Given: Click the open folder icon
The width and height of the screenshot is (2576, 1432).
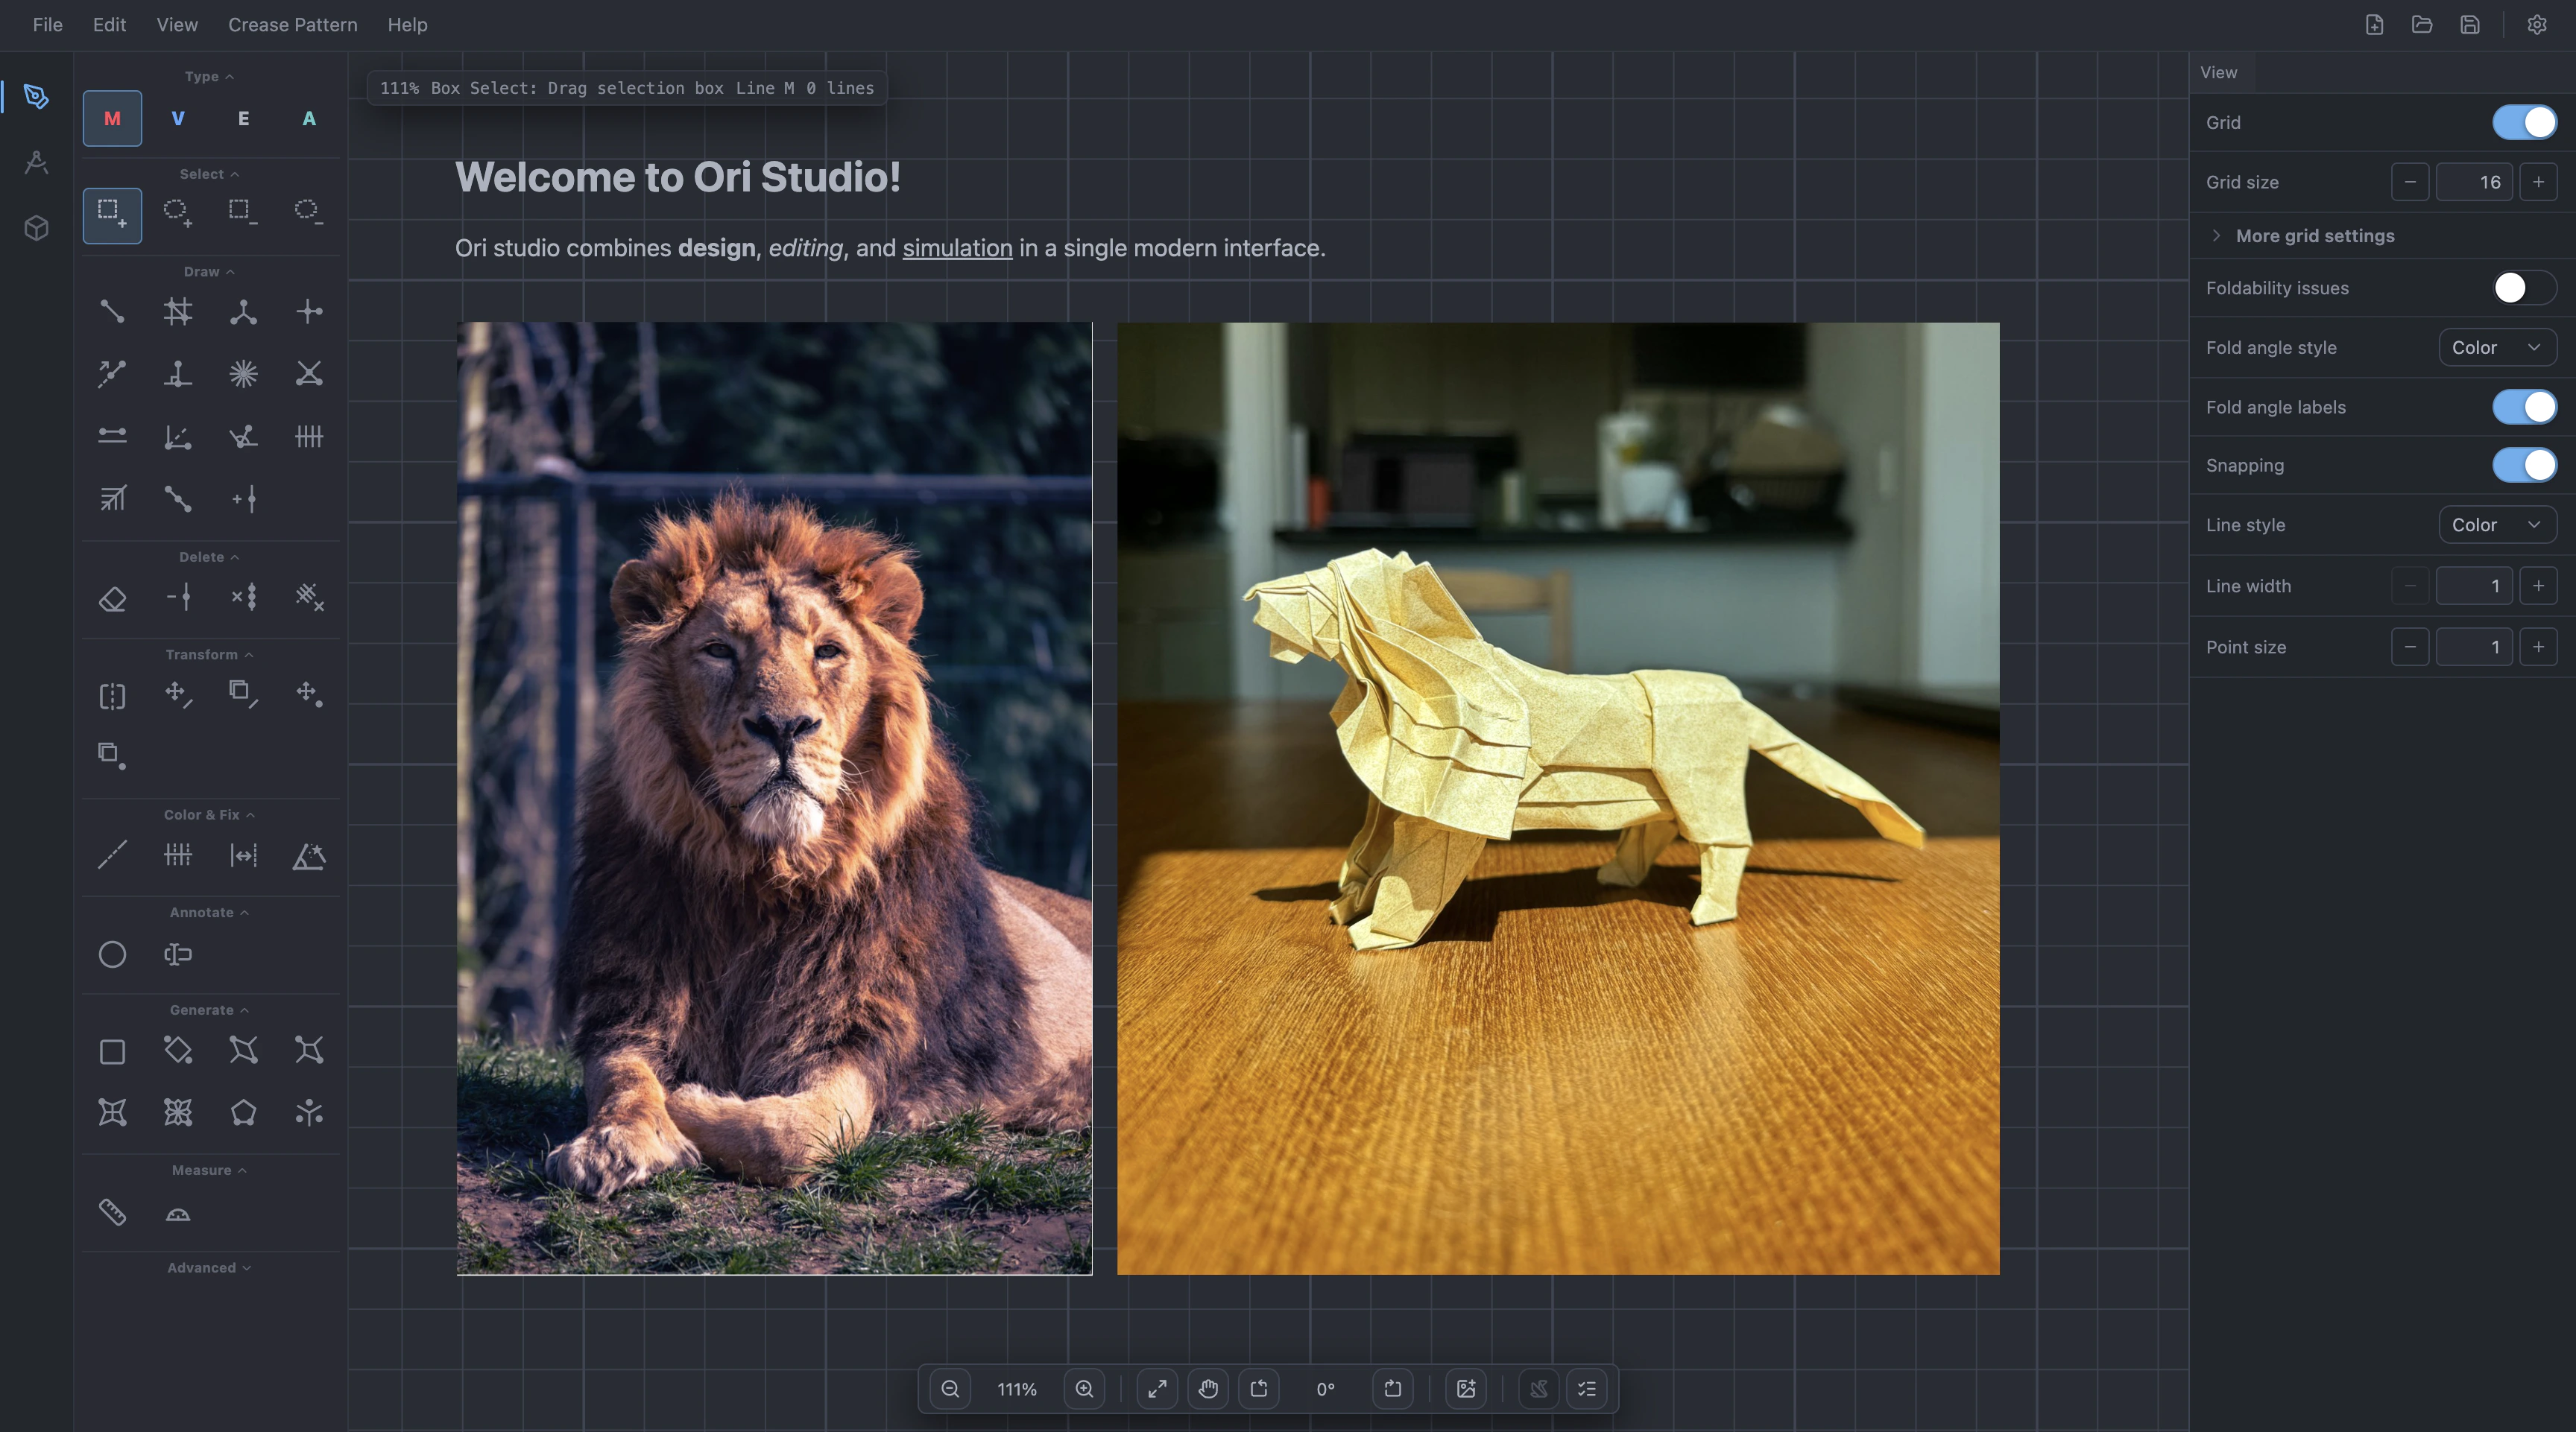Looking at the screenshot, I should point(2422,25).
